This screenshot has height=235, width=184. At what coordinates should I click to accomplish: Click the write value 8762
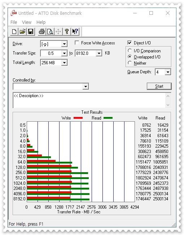(x=146, y=125)
